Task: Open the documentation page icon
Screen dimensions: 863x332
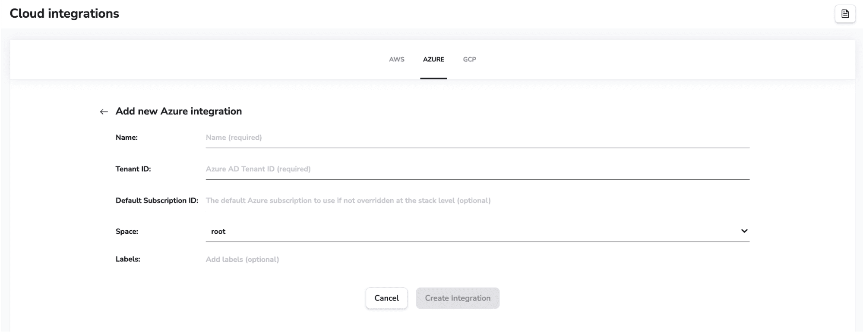Action: click(845, 14)
